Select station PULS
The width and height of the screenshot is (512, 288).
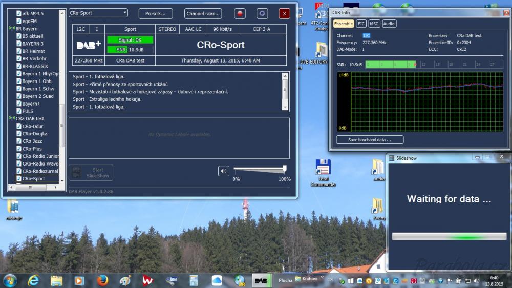coord(28,111)
